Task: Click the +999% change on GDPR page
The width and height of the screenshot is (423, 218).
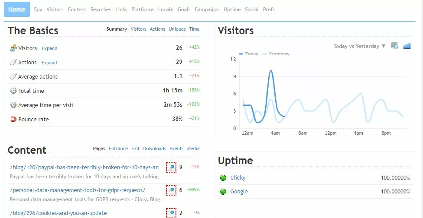Action: pos(193,190)
